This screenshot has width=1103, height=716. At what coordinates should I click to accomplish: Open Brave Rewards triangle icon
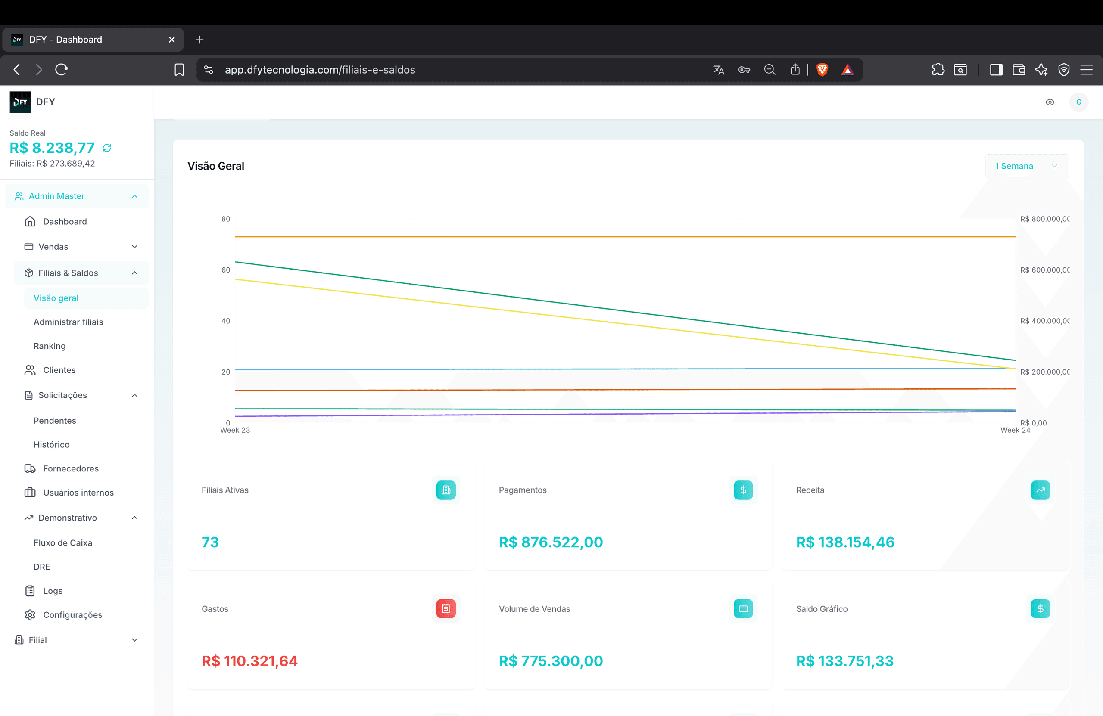coord(847,69)
